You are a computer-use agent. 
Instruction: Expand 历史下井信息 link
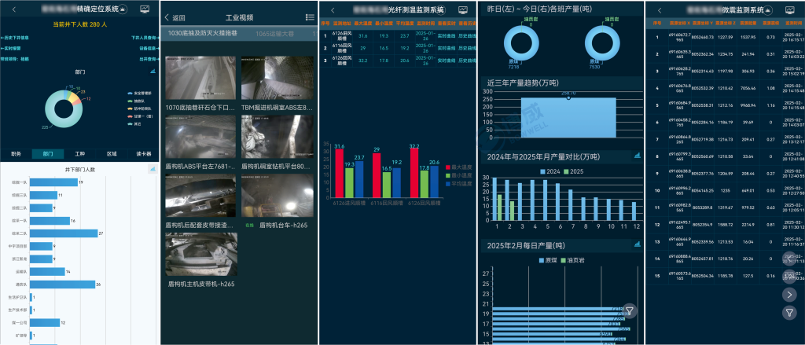click(x=16, y=37)
